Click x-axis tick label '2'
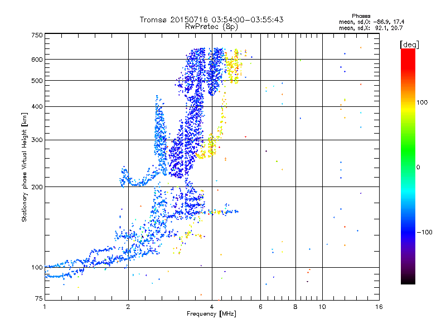This screenshot has width=446, height=334. coord(128,307)
